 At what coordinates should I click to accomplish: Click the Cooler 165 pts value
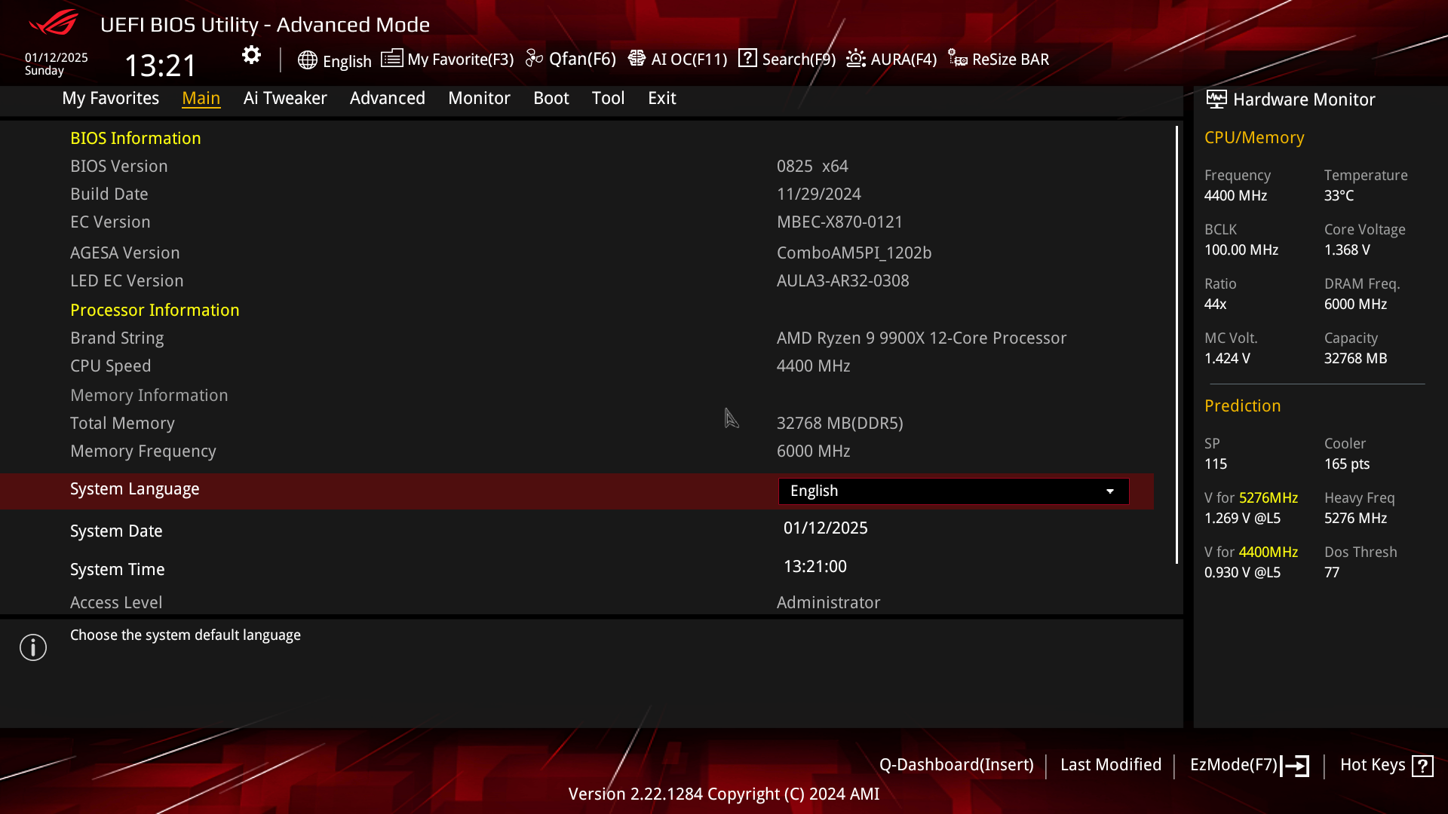pos(1347,464)
